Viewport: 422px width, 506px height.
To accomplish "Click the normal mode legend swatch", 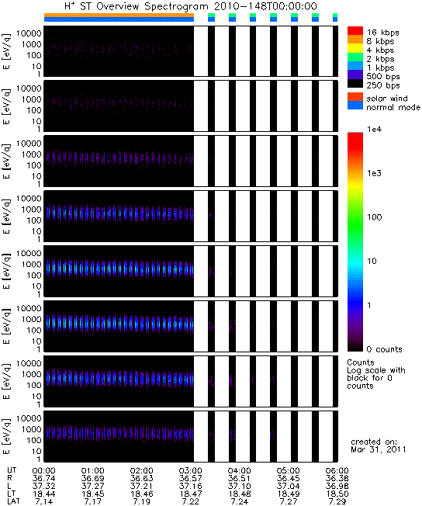I will 355,106.
